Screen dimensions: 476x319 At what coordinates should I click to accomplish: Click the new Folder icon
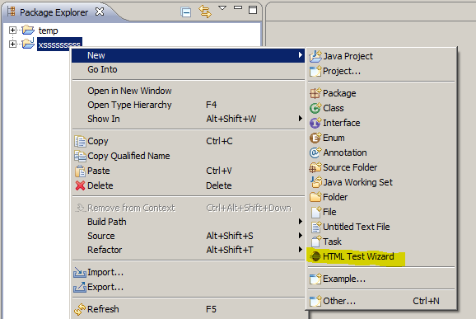point(315,197)
